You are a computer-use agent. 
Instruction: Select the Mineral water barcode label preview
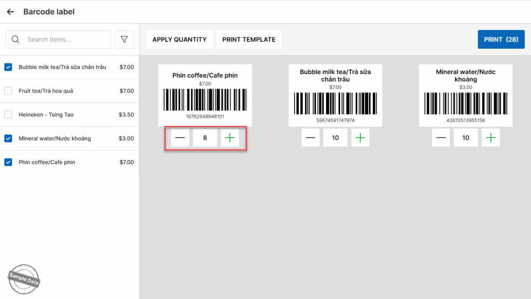point(466,96)
